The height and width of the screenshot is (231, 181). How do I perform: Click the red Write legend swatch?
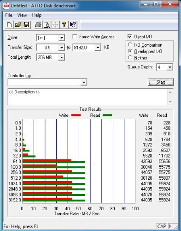(x=76, y=115)
